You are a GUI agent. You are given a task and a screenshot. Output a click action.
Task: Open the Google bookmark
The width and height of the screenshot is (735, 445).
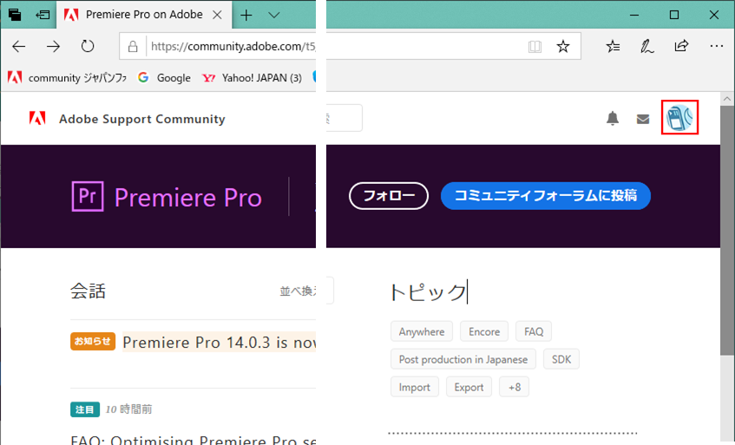click(x=165, y=78)
